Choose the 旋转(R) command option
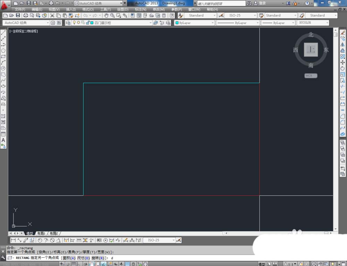The width and height of the screenshot is (347, 266). (x=98, y=258)
